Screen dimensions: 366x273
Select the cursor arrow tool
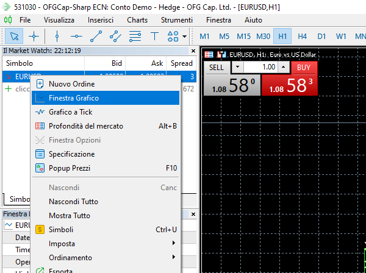point(14,36)
